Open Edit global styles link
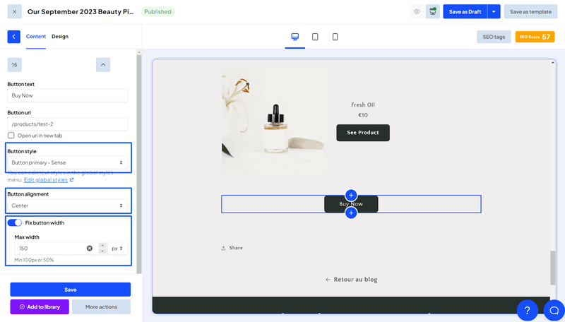This screenshot has width=565, height=322. (x=49, y=180)
